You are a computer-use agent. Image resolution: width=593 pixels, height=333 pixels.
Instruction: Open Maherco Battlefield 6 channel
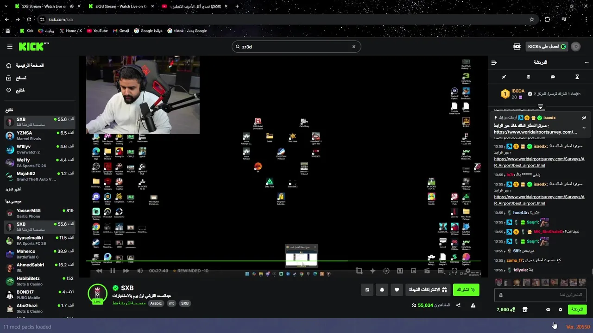[x=39, y=254]
